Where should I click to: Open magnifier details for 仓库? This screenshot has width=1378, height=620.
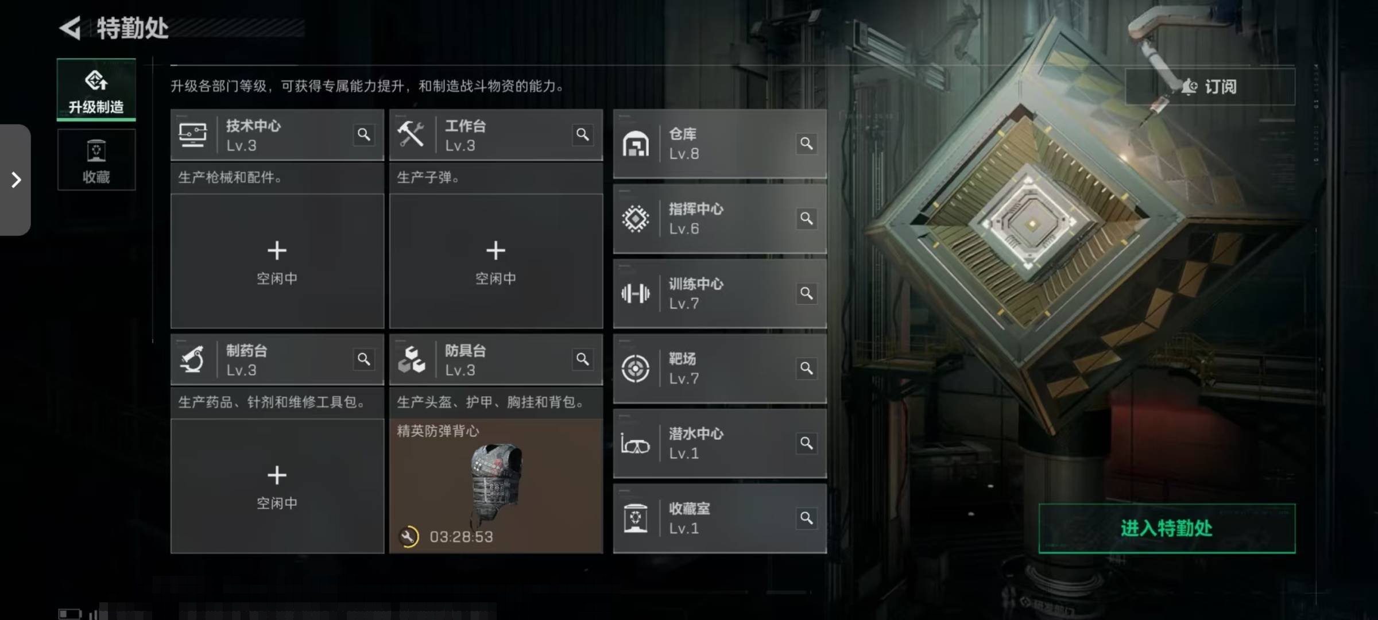[x=806, y=144]
